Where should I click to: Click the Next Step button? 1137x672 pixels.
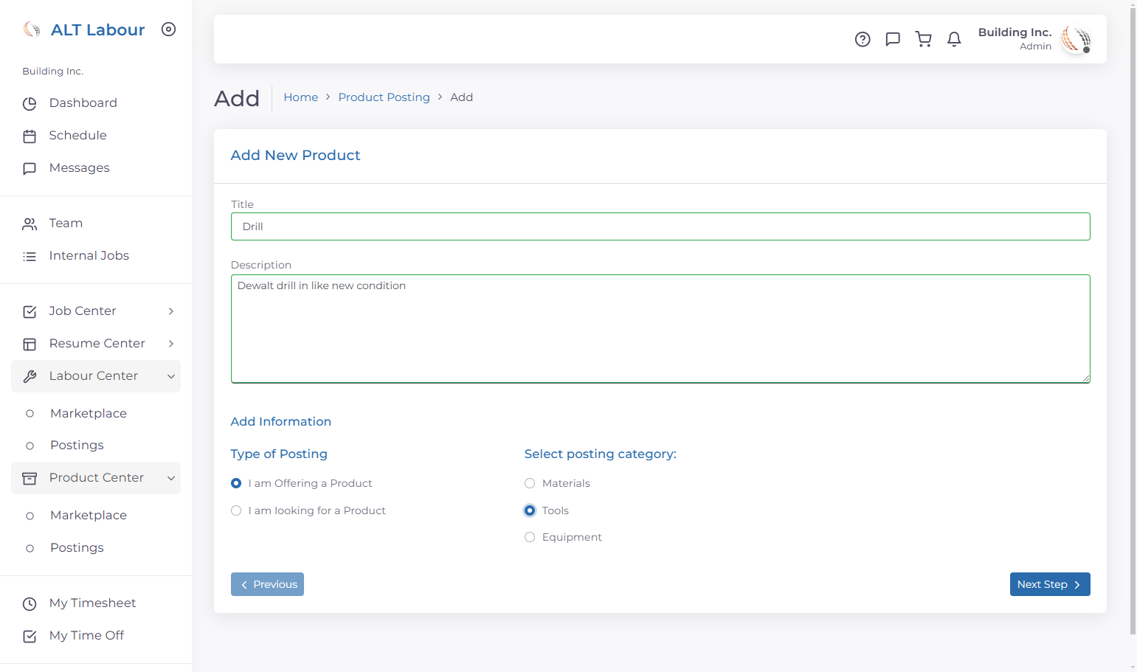[x=1050, y=584]
